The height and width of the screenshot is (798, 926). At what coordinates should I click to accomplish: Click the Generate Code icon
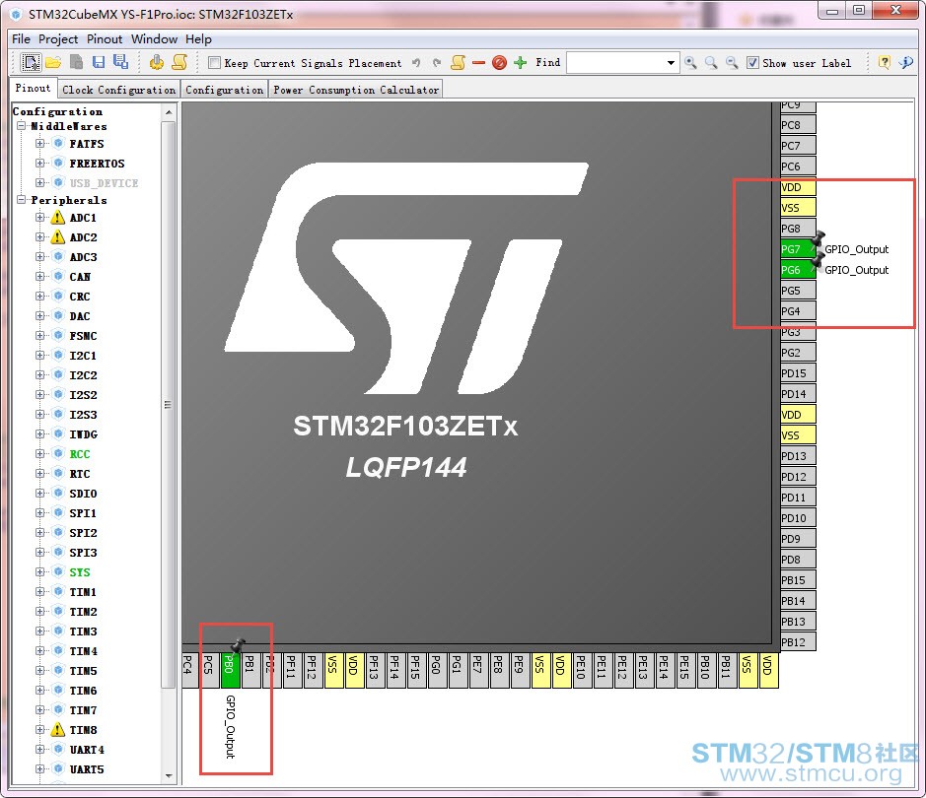[x=157, y=62]
